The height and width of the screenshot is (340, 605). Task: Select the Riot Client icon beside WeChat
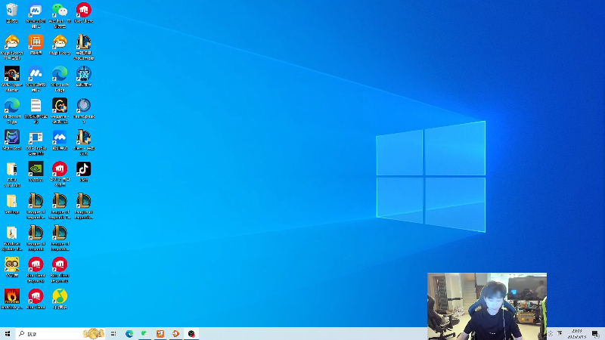pyautogui.click(x=84, y=13)
